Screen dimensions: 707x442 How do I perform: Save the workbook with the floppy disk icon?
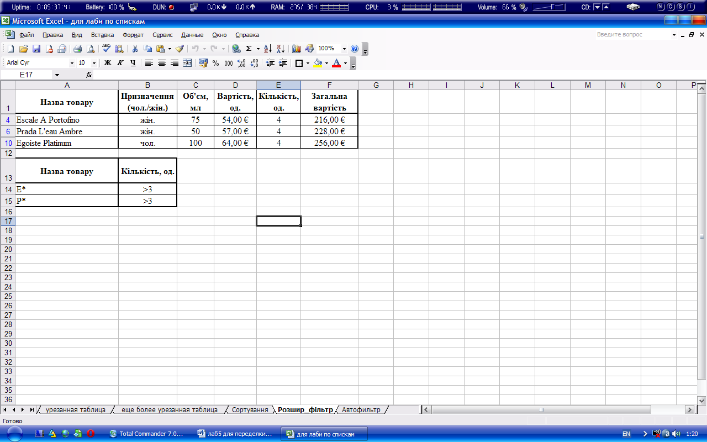[x=36, y=49]
